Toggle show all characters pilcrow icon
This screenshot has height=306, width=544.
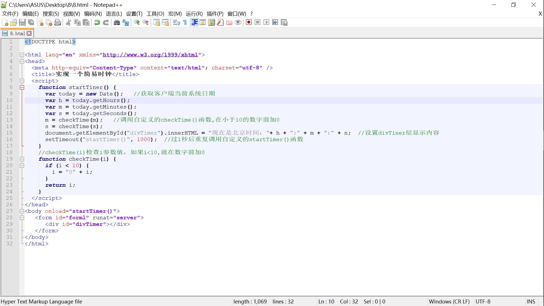tap(185, 23)
